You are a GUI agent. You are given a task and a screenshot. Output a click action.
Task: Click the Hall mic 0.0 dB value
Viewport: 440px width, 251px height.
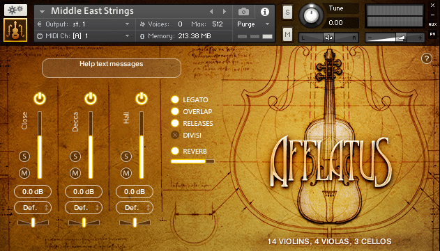coord(135,192)
